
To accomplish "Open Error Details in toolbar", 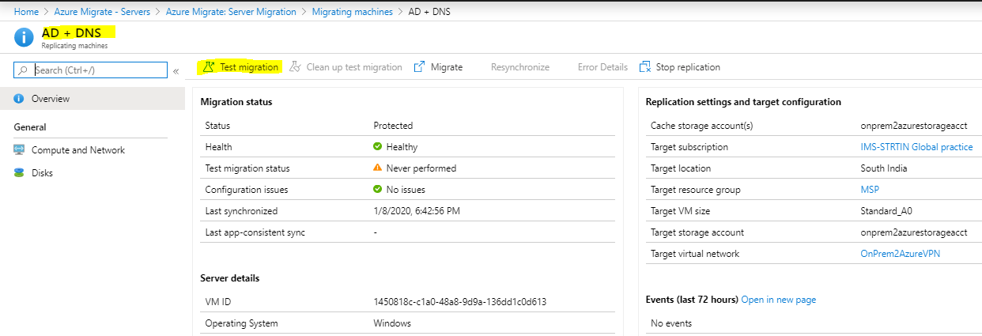I will coord(602,67).
